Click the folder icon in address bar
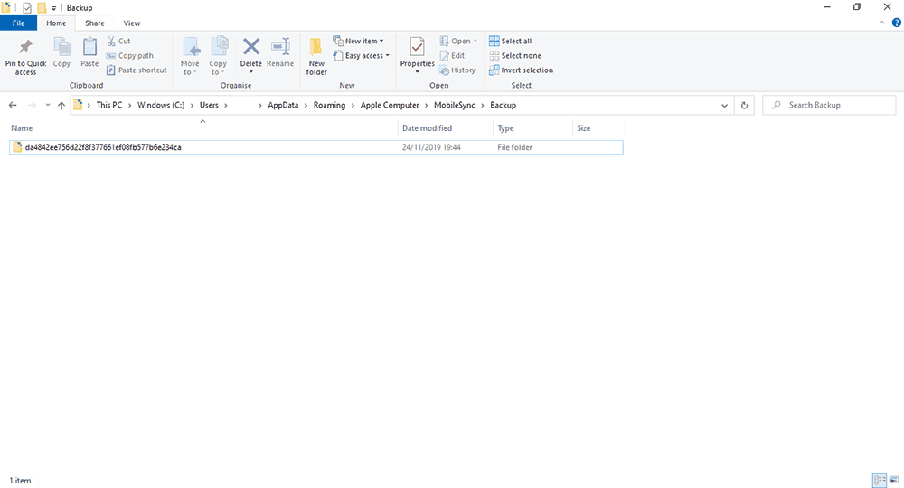Image resolution: width=904 pixels, height=488 pixels. point(78,105)
